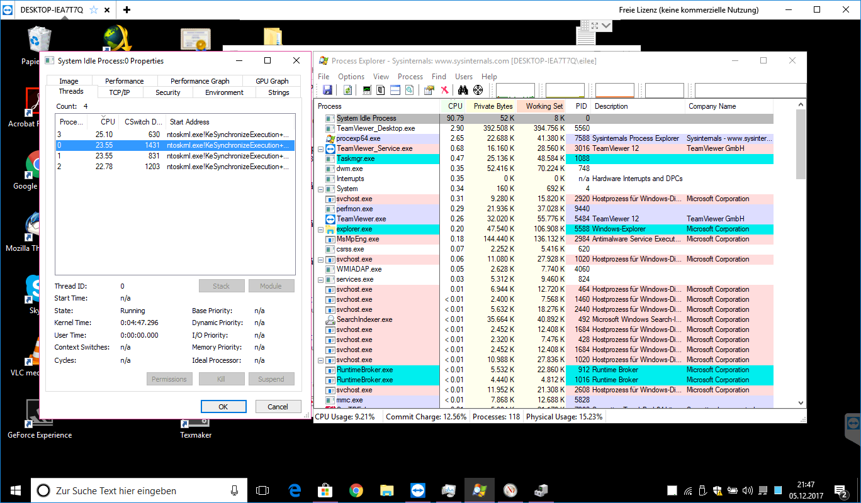Sort processes by Working Set column
This screenshot has width=861, height=503.
tap(543, 106)
